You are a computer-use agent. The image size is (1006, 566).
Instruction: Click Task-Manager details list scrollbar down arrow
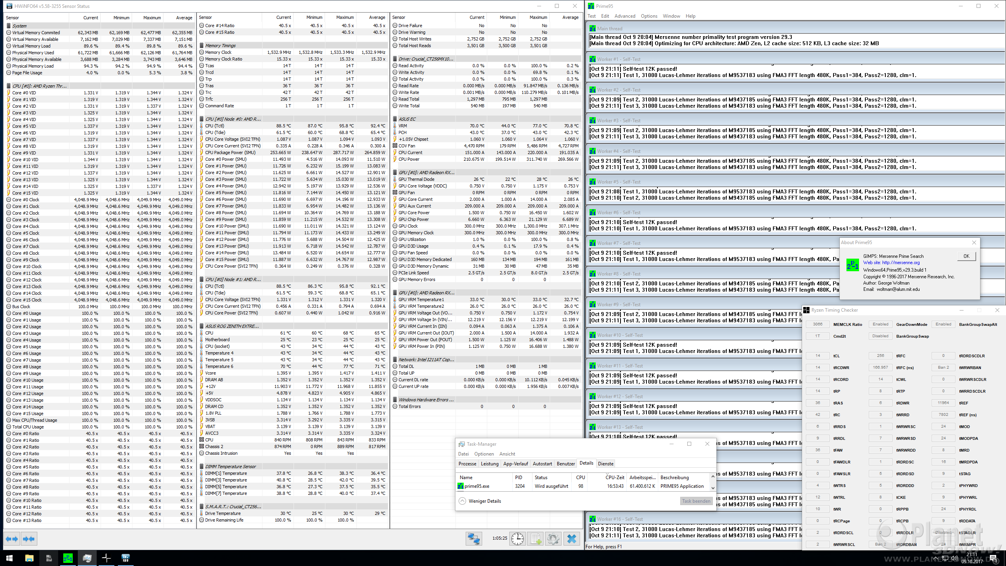click(x=713, y=487)
